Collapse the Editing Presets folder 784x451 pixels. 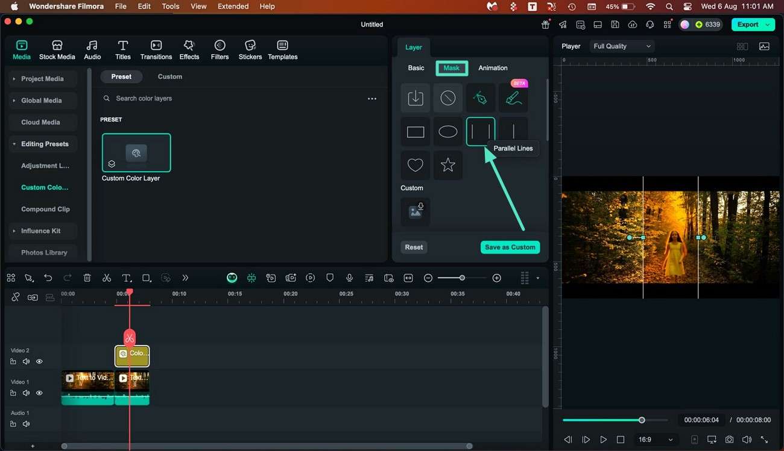coord(14,144)
